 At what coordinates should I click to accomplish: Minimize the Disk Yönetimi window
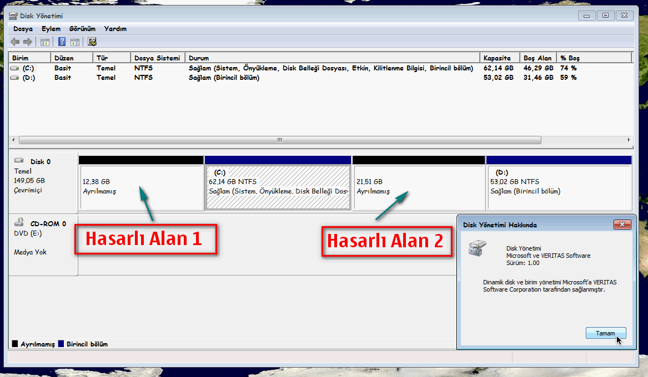(x=586, y=16)
